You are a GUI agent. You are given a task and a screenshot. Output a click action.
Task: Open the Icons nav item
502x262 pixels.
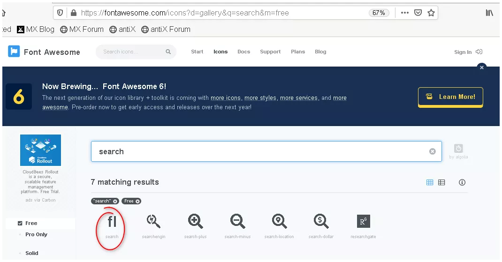click(221, 52)
